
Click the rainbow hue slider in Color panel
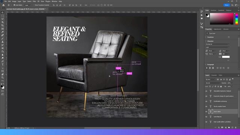tap(237, 19)
